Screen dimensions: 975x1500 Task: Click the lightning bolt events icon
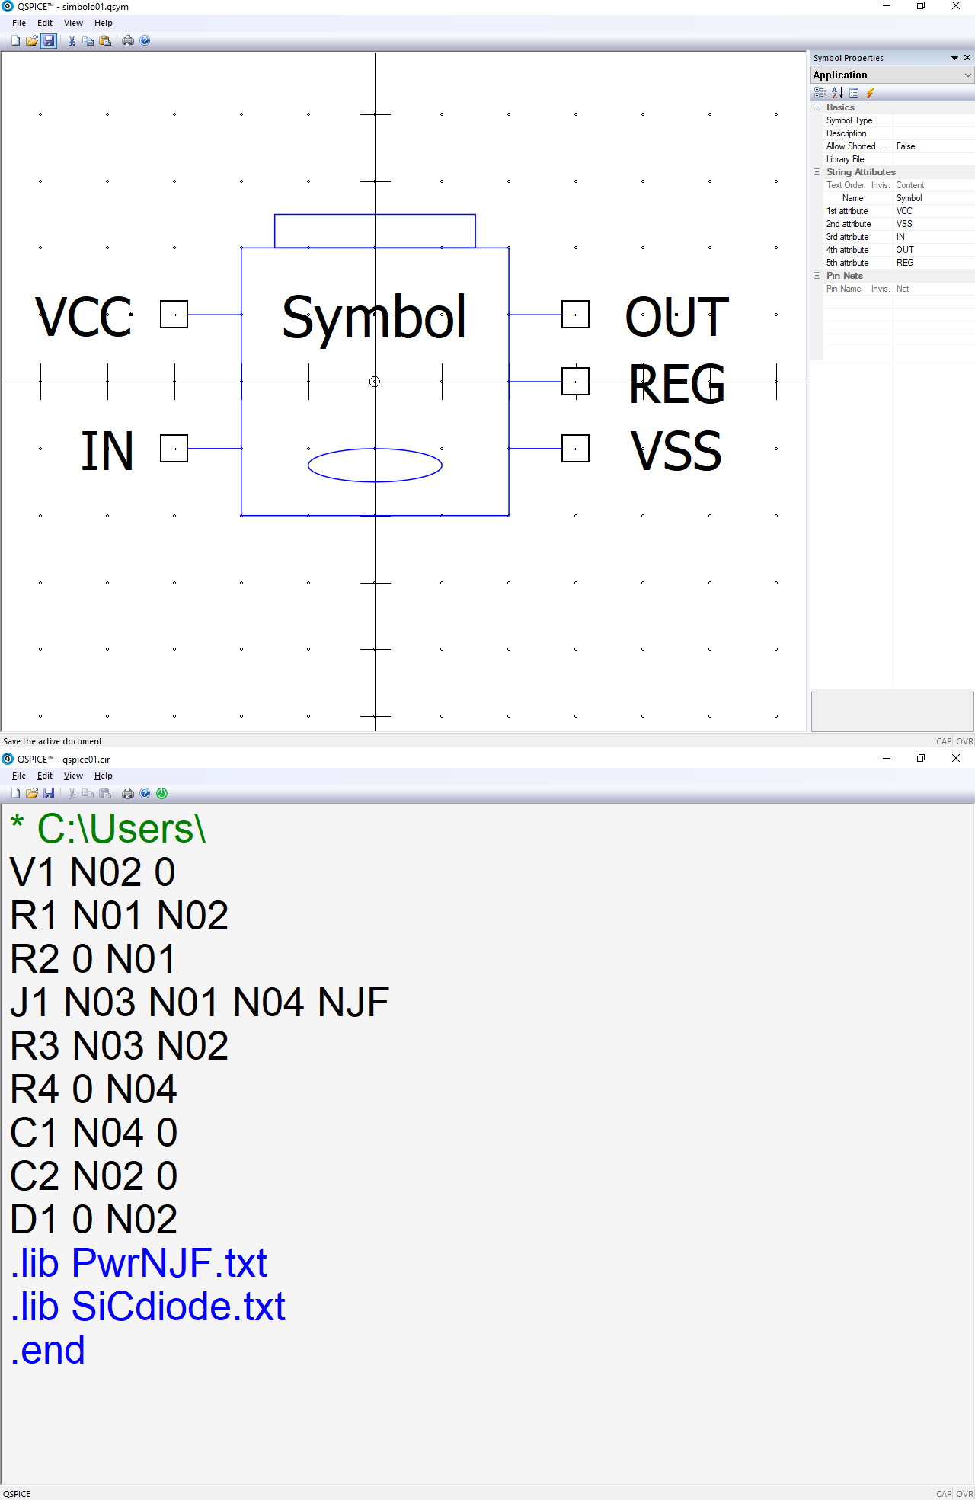[870, 92]
